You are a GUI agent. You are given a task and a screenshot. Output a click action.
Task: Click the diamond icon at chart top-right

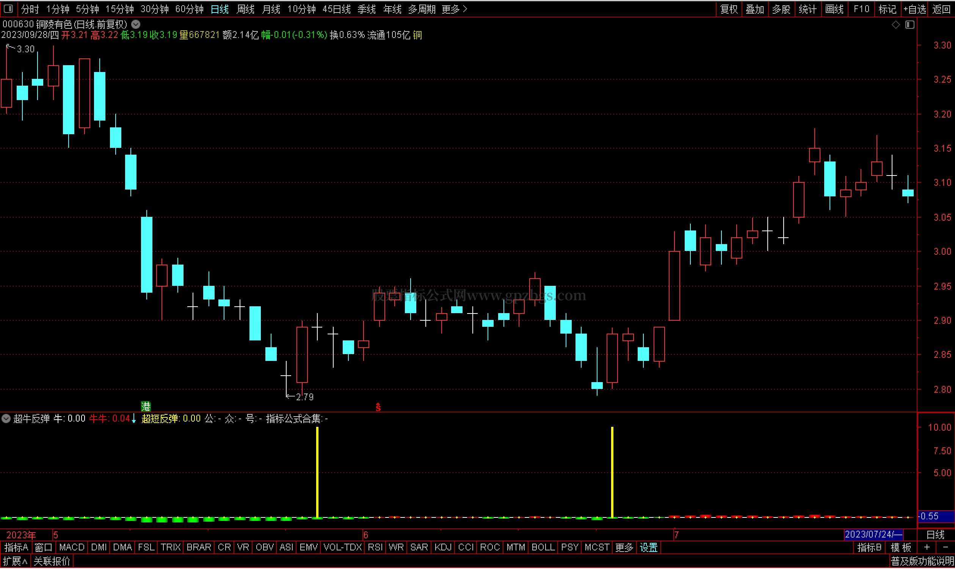[x=895, y=25]
